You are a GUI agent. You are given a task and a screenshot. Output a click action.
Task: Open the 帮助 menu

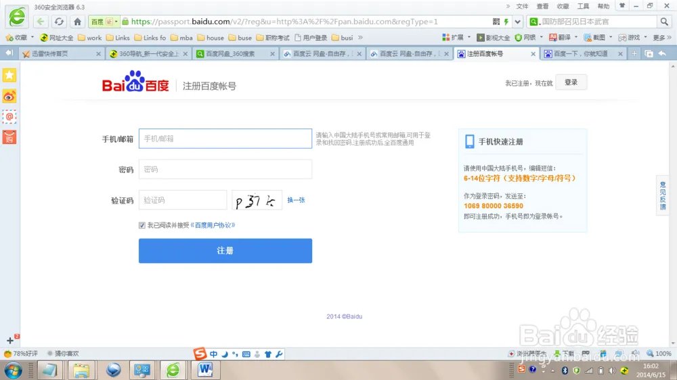(x=604, y=6)
